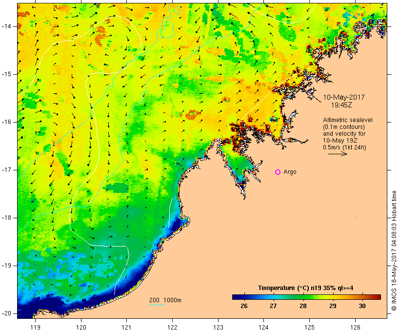Viewport: 400px width, 332px height.
Task: Click the 0.5m/s velocity scale arrow
Action: [338, 154]
